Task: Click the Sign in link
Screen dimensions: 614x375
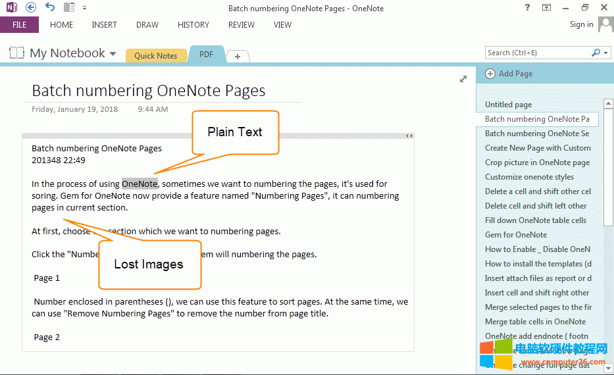Action: 581,24
